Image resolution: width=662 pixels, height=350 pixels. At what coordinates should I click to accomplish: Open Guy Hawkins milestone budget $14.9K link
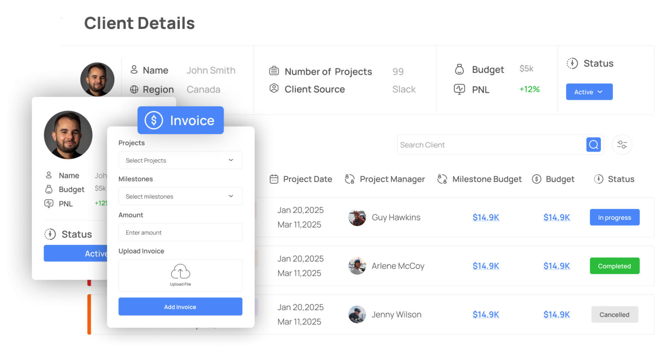pyautogui.click(x=486, y=218)
